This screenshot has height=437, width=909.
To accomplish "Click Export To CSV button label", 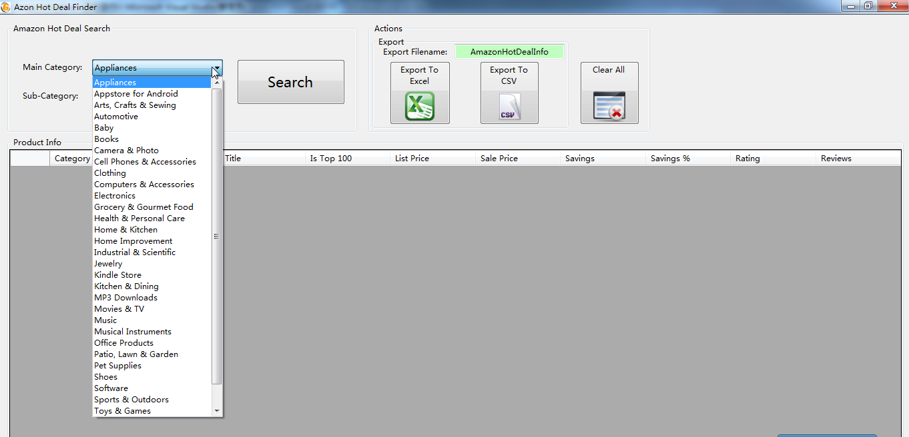I will tap(509, 75).
